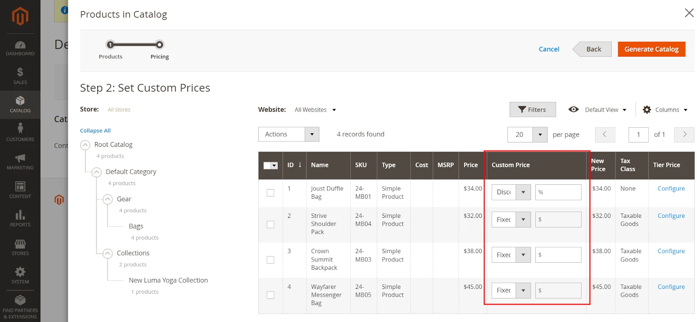Click the custom price field for Wayfarer Messenger Bag
Screen dimensions: 697x322
pyautogui.click(x=558, y=290)
